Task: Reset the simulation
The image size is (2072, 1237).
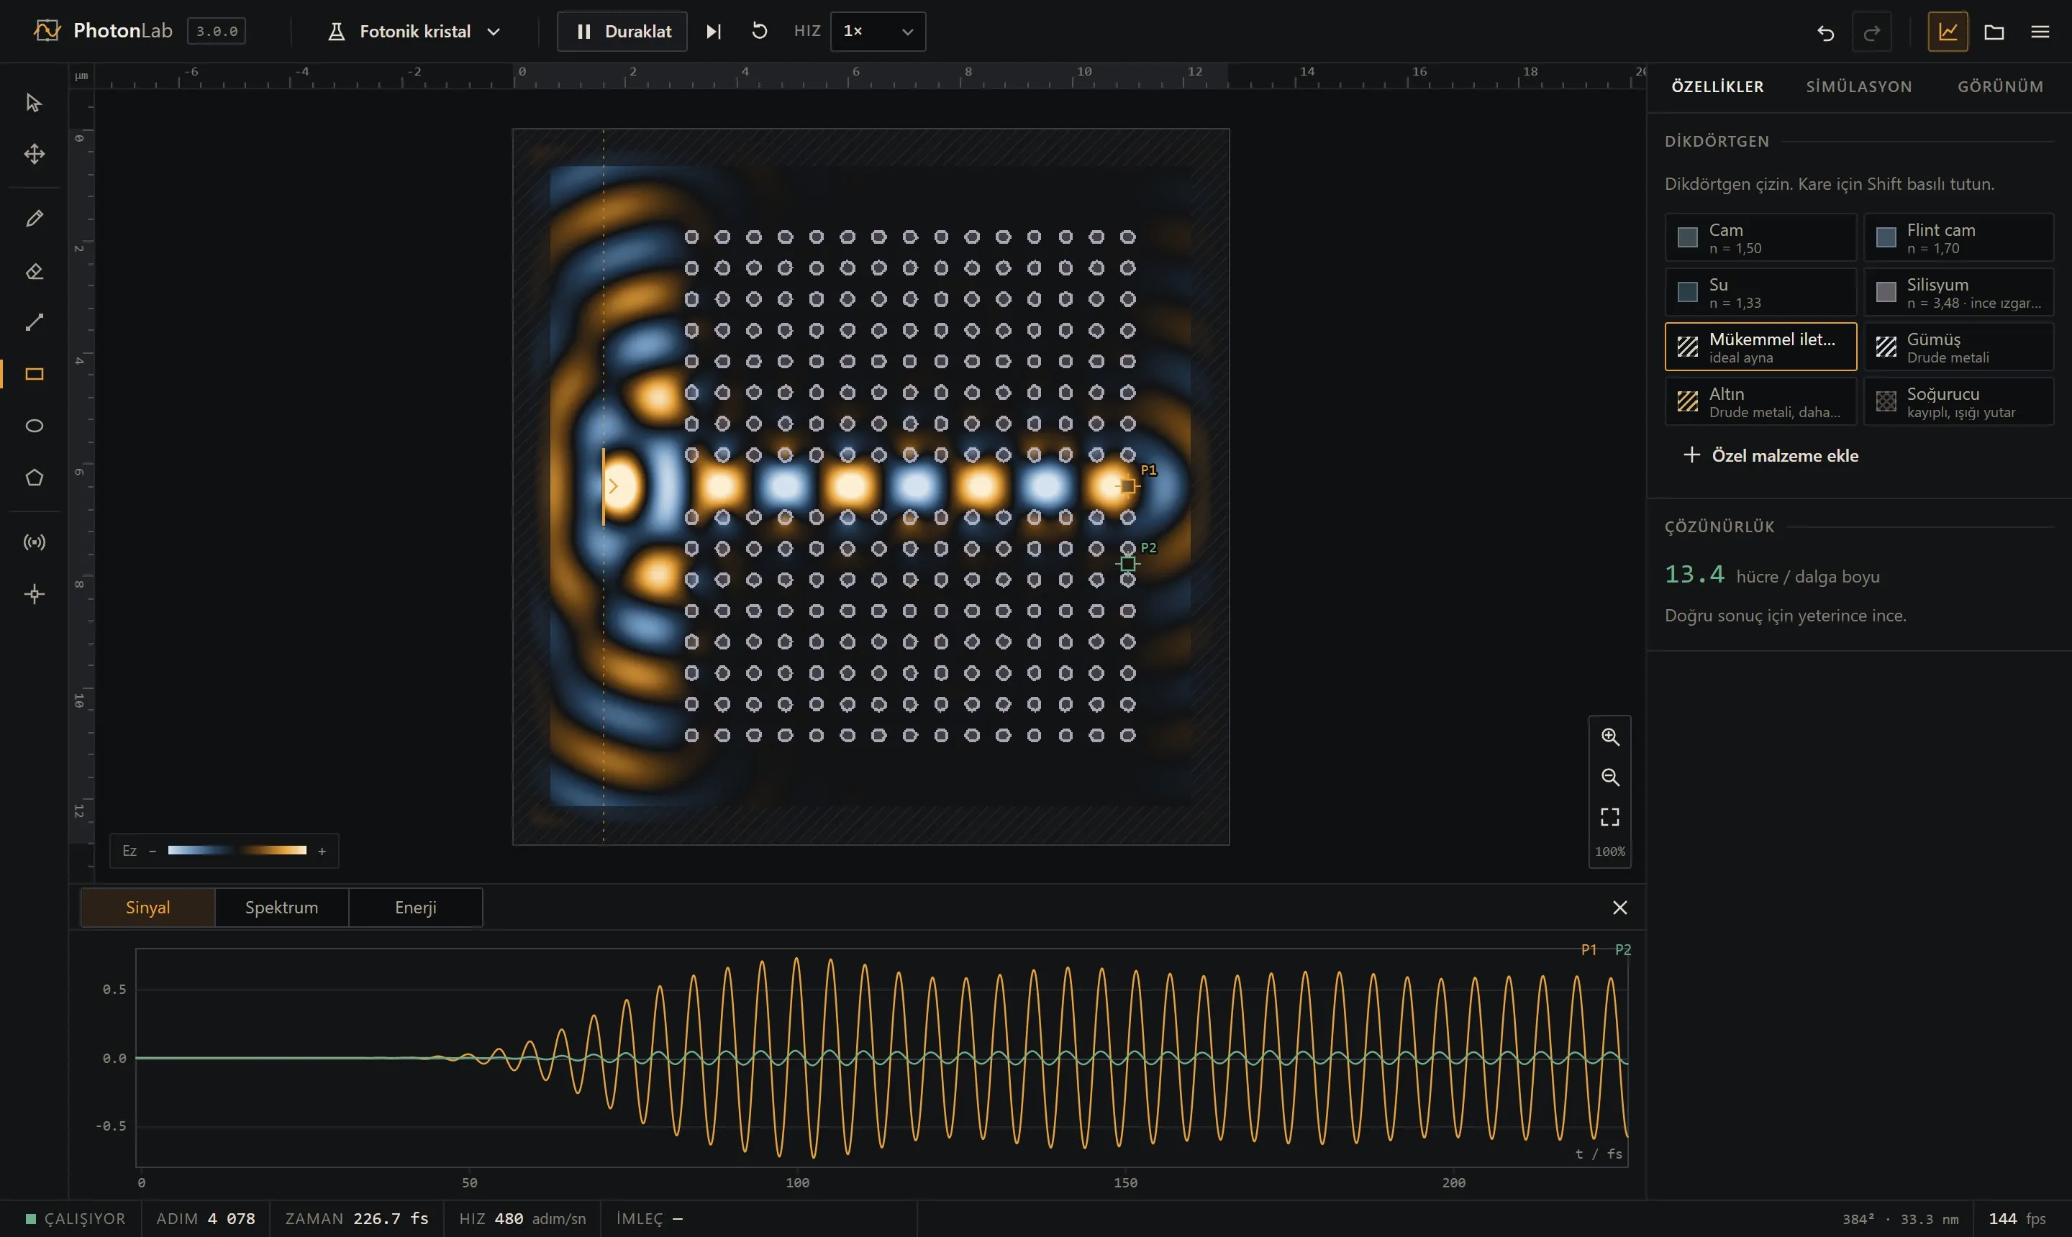Action: pyautogui.click(x=759, y=32)
